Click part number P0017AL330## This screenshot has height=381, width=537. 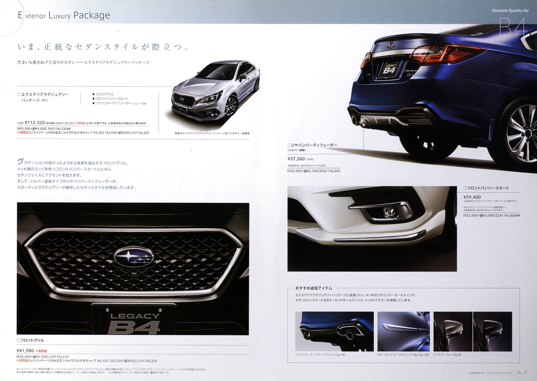tap(59, 128)
